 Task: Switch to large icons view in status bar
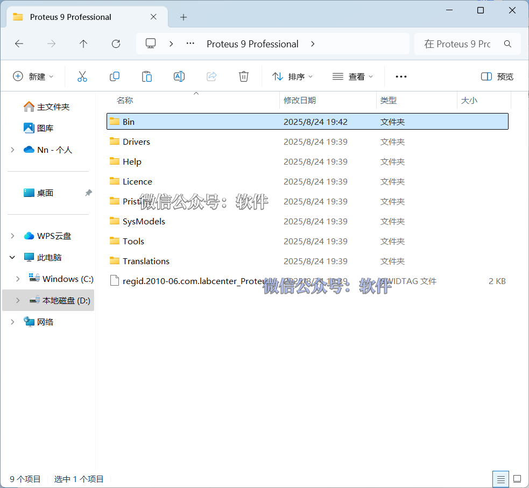tap(517, 479)
